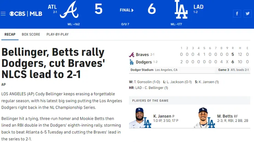Click the small Braves icon in linescore
Screen dimensions: 254x142
pos(131,55)
